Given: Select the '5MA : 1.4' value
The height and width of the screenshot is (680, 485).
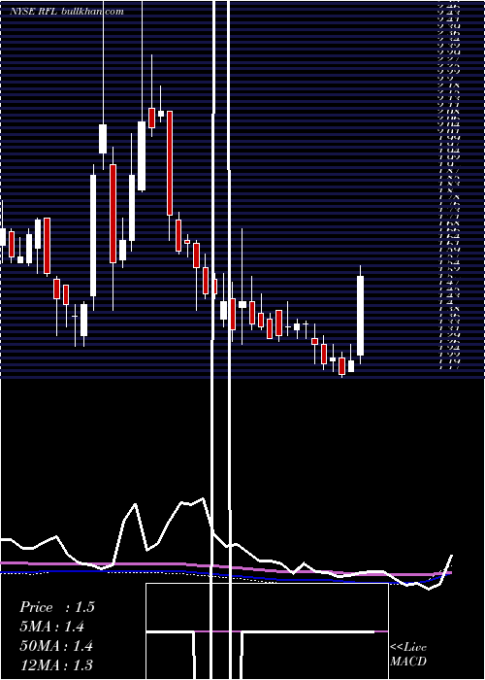Looking at the screenshot, I should point(52,627).
